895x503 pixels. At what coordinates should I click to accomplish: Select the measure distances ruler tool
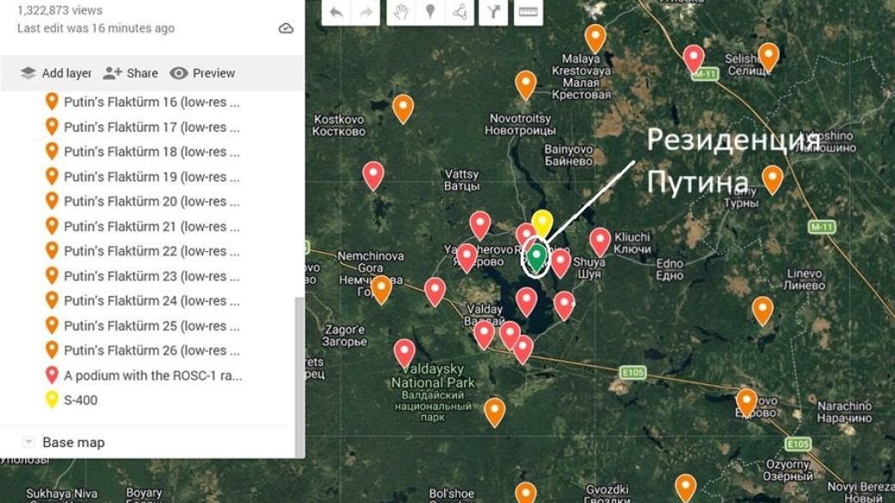coord(527,12)
